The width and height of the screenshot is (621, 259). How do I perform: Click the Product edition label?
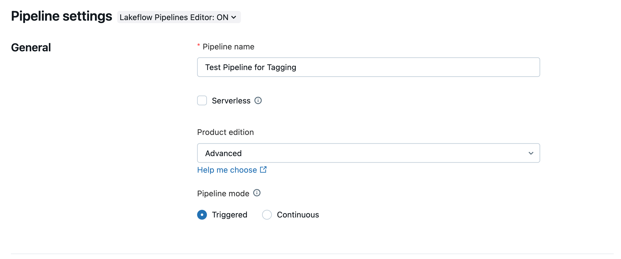pyautogui.click(x=225, y=132)
